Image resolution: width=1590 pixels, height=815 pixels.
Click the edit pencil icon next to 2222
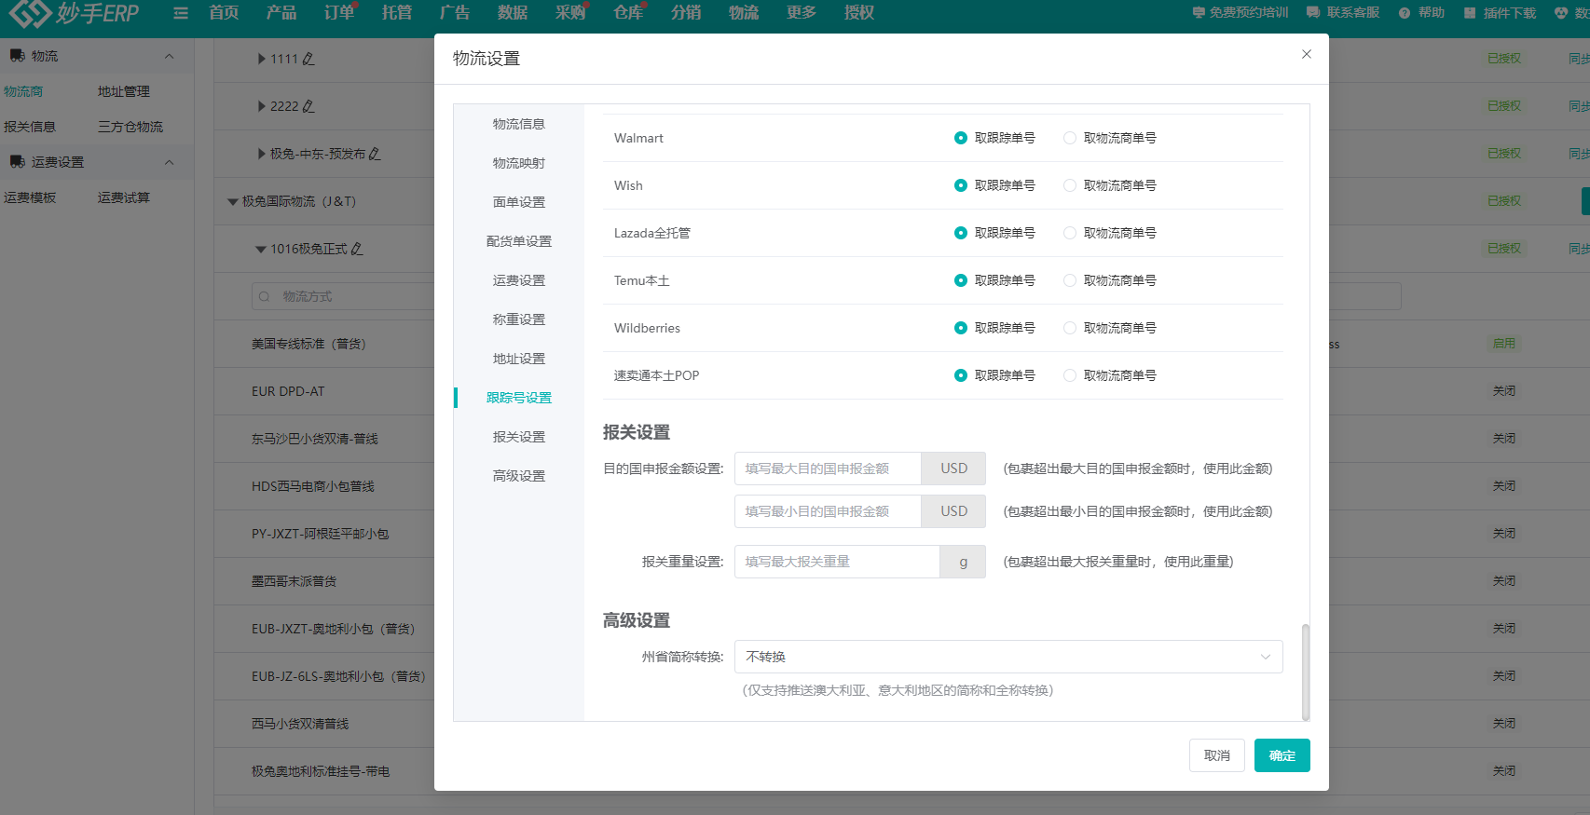(x=308, y=106)
